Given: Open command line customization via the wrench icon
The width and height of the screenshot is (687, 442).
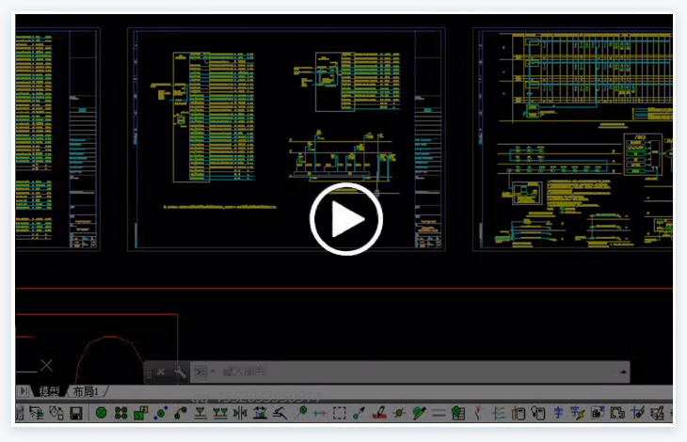Looking at the screenshot, I should coord(179,371).
